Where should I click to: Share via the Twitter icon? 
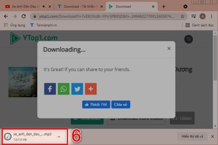[x=77, y=89]
